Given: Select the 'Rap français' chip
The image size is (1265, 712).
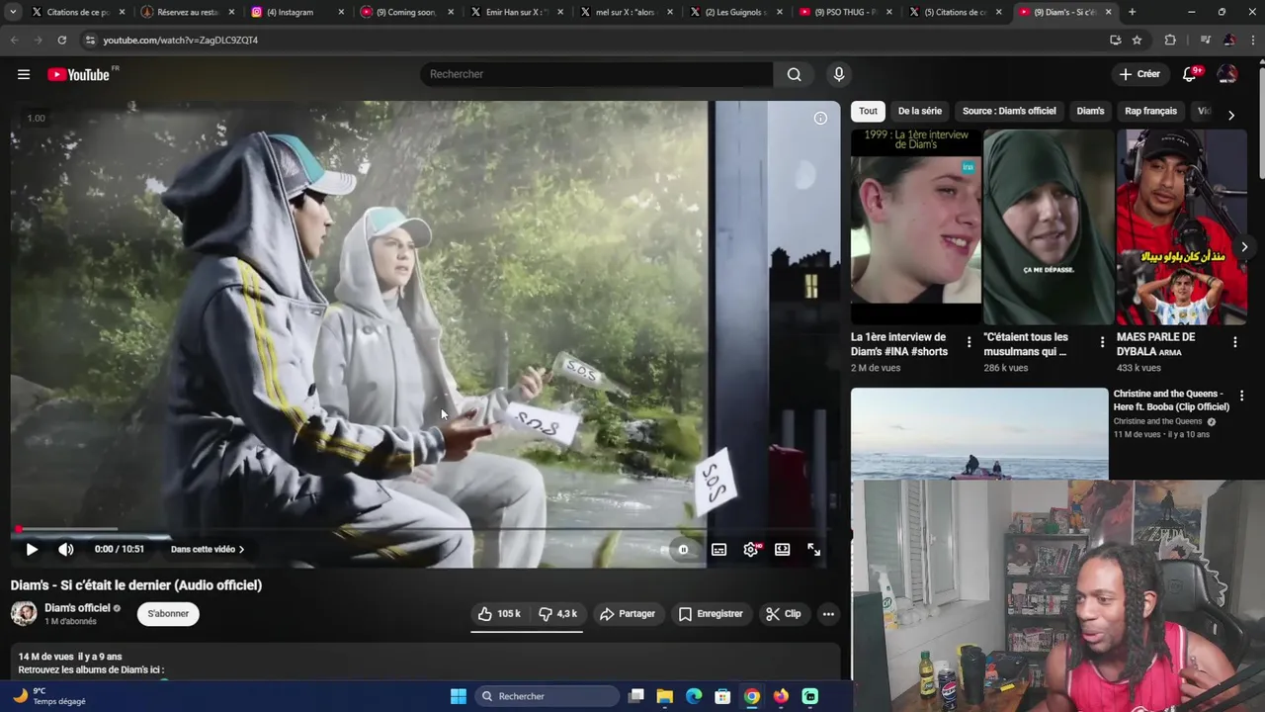Looking at the screenshot, I should pos(1150,111).
